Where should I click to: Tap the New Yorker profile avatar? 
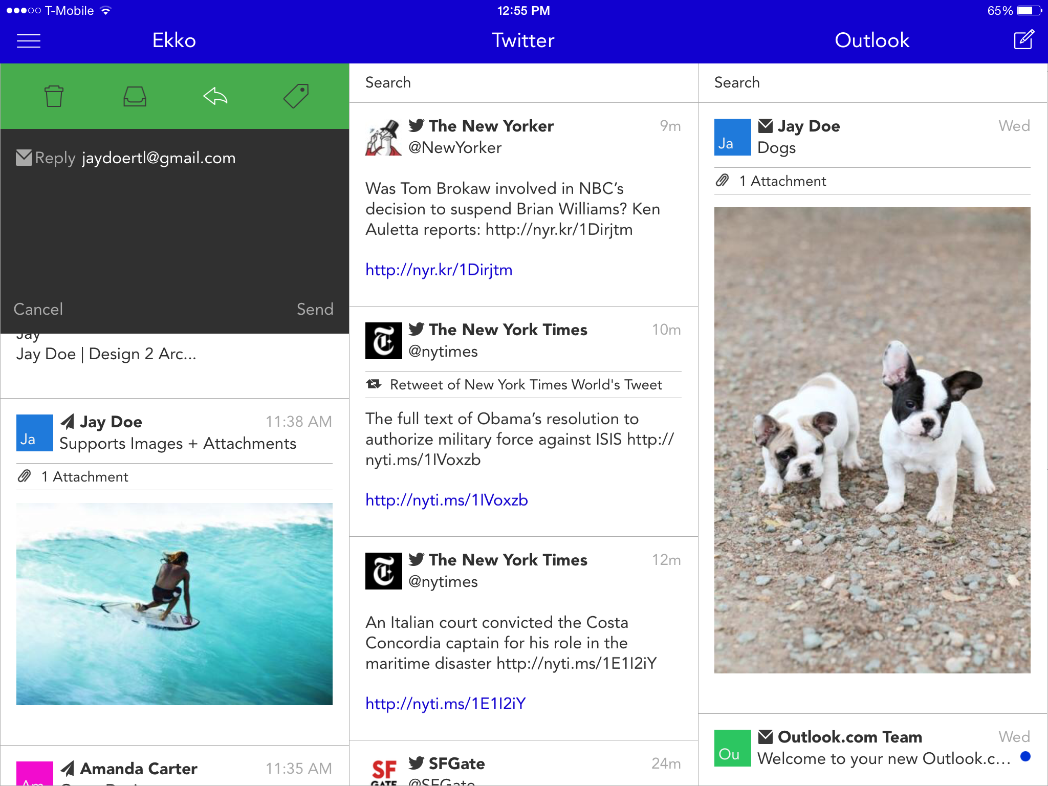tap(383, 137)
